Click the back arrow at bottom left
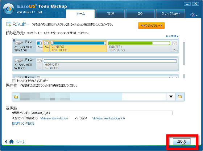203x151 pixels. [x=6, y=142]
